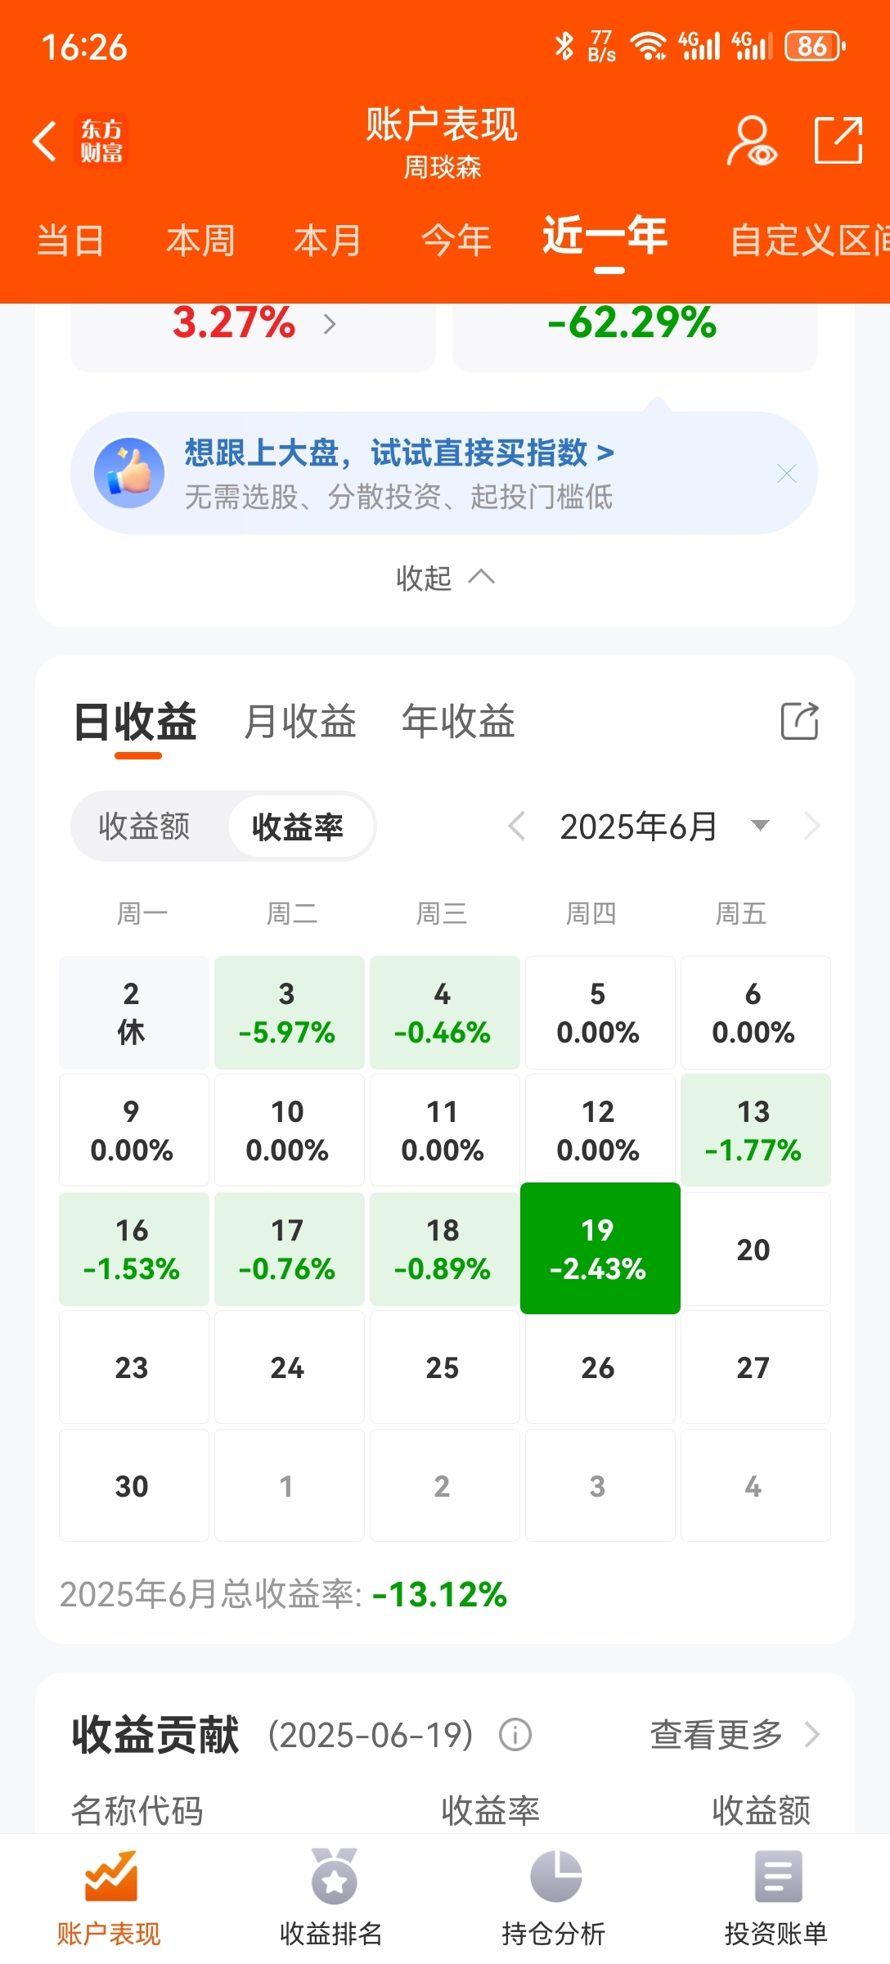
Task: Tap the back arrow icon
Action: coord(45,141)
